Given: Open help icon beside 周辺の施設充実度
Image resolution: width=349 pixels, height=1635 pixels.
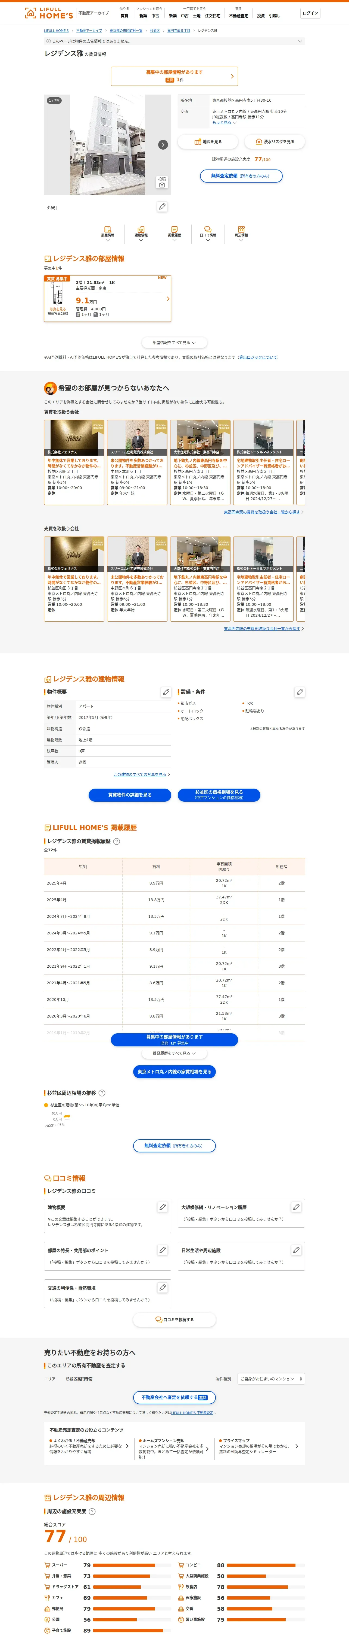Looking at the screenshot, I should click(92, 1511).
